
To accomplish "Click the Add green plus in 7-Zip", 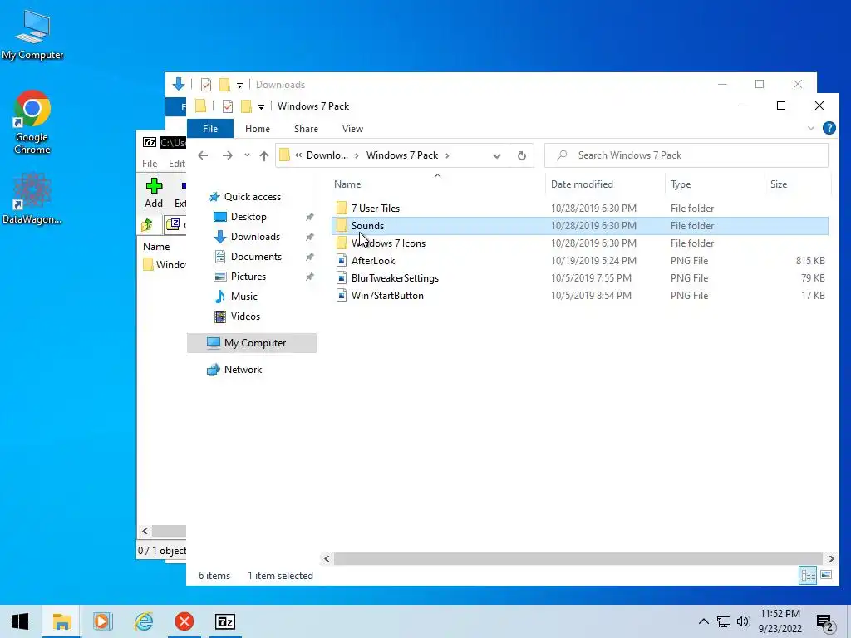I will [x=154, y=193].
